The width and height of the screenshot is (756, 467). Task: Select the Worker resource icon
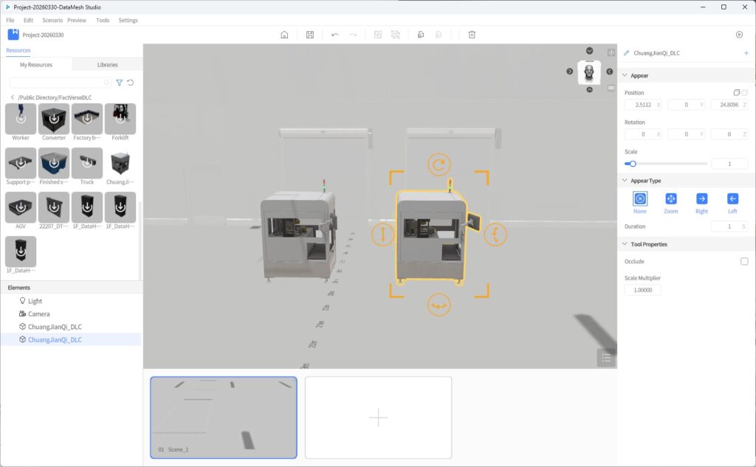click(20, 118)
